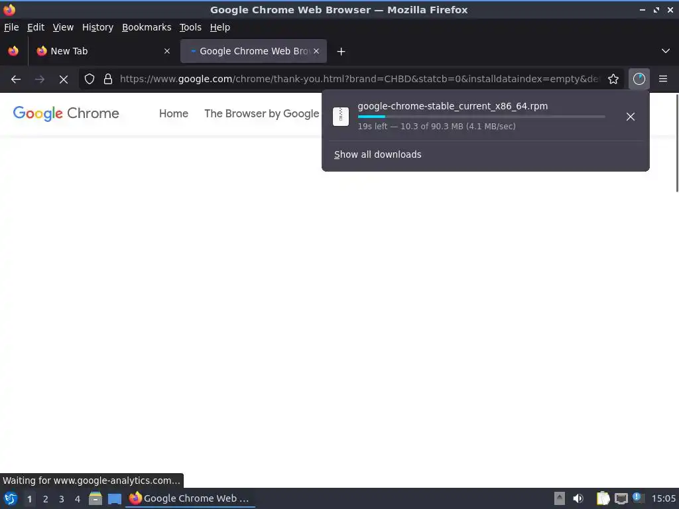Stop loading the current page

click(x=64, y=80)
